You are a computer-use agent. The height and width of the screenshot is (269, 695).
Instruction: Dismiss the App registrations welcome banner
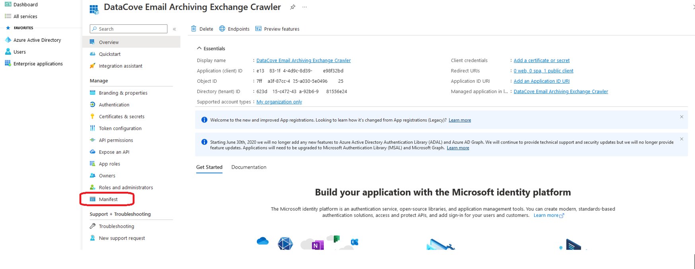(x=681, y=117)
